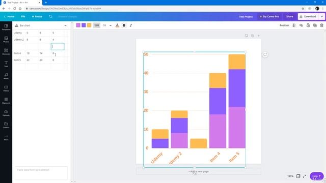The height and width of the screenshot is (183, 326).
Task: Select the cell with value 18
Action: pyautogui.click(x=32, y=53)
